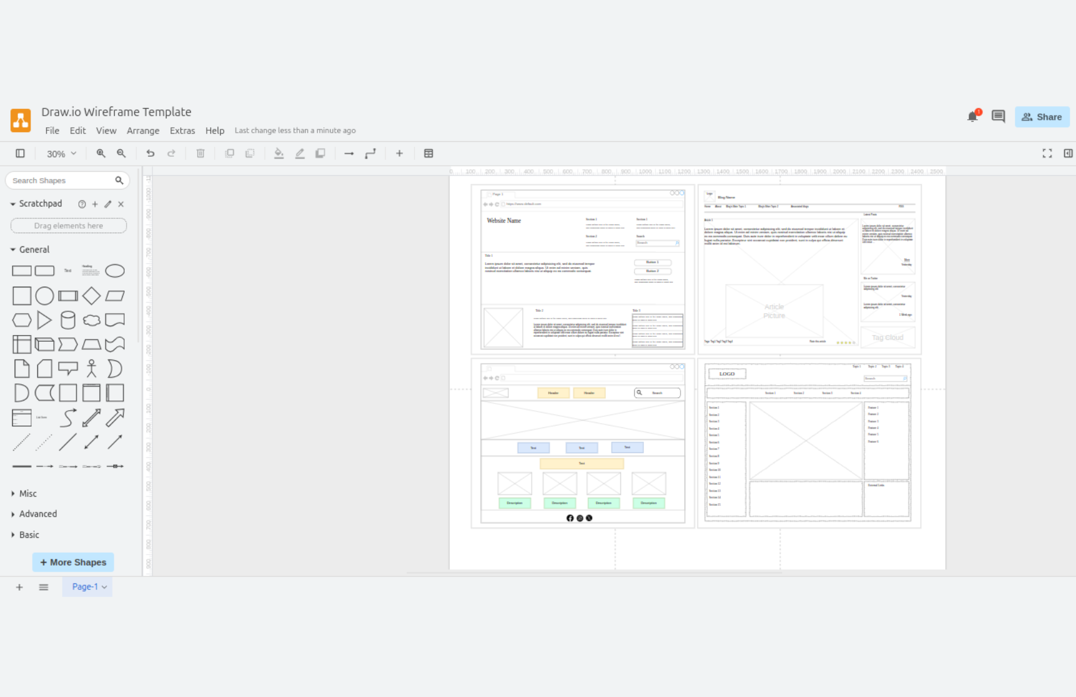1076x697 pixels.
Task: Toggle the sidebar panel visibility icon
Action: tap(20, 153)
